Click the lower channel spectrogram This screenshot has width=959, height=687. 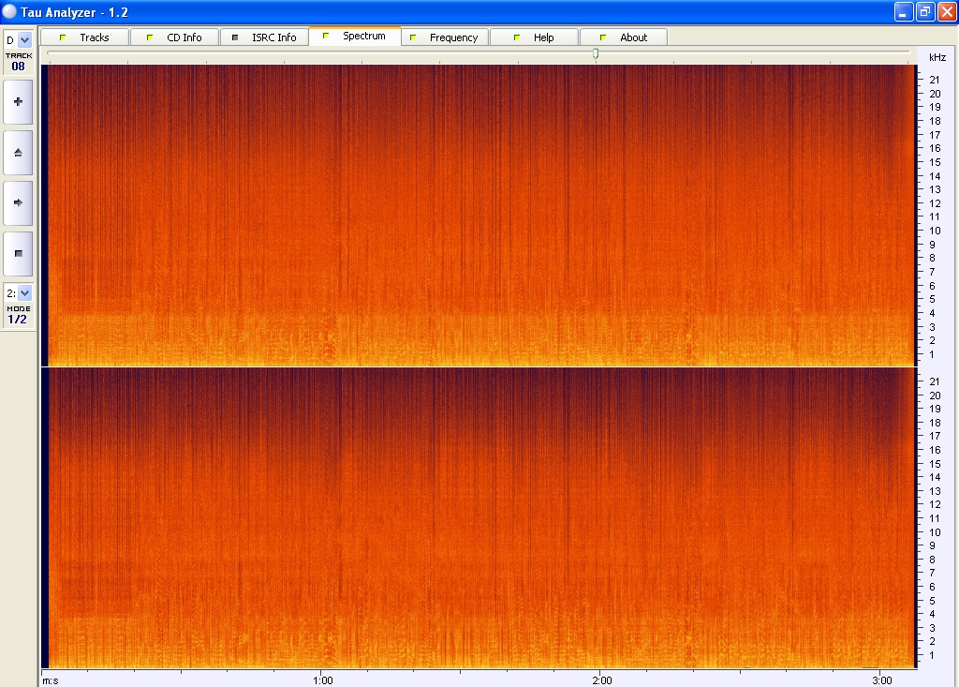coord(478,517)
